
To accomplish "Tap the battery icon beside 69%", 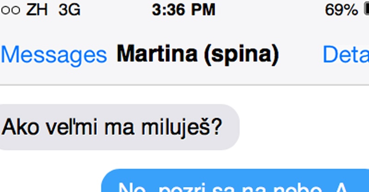I will [366, 10].
